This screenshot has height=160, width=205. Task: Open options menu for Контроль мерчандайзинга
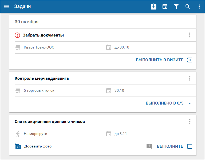coord(190,78)
